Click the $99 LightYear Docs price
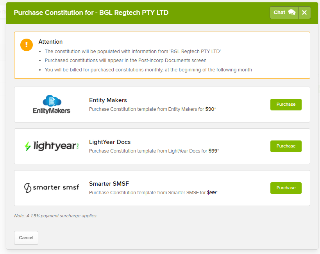This screenshot has height=254, width=320. click(x=213, y=151)
